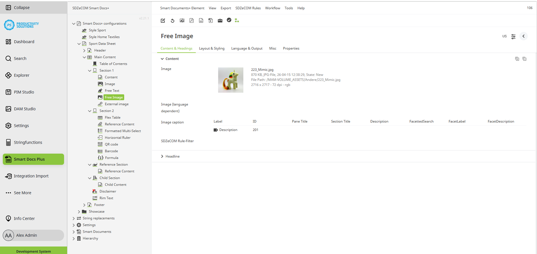Click the code file toolbar icon
537x254 pixels.
click(x=201, y=21)
